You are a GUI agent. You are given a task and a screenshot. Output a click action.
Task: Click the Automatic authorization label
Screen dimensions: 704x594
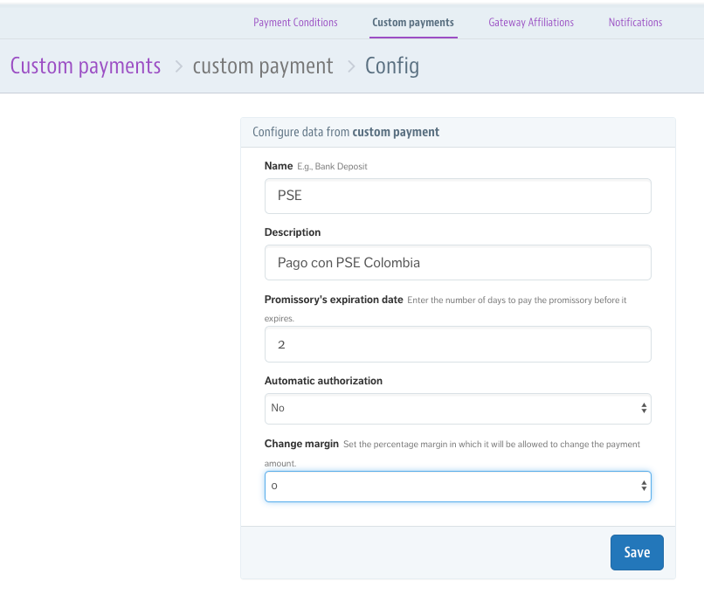[x=323, y=381]
